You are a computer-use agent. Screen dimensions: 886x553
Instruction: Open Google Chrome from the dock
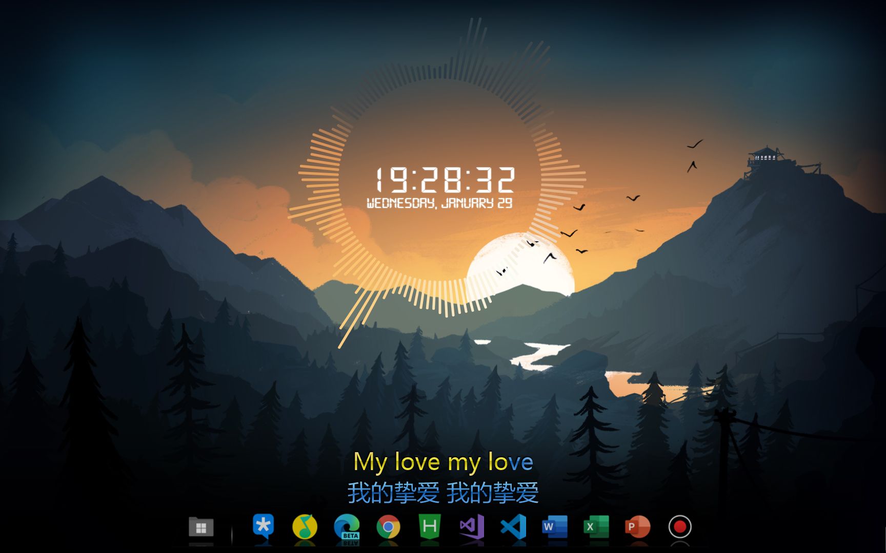click(x=388, y=527)
